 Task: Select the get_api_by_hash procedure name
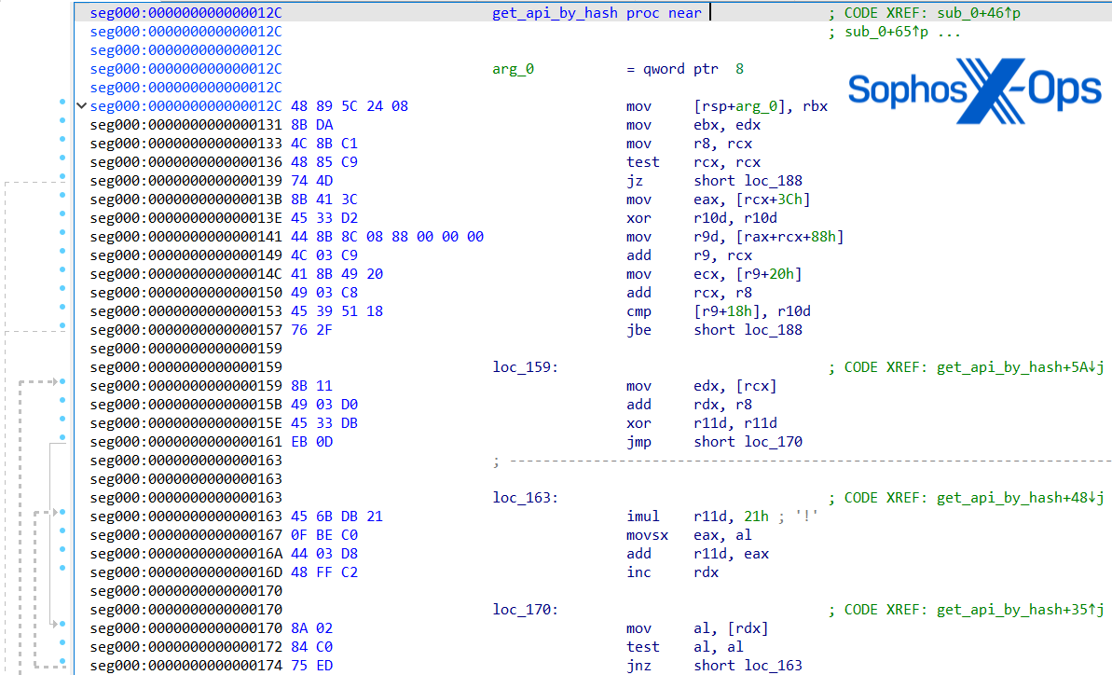[555, 13]
